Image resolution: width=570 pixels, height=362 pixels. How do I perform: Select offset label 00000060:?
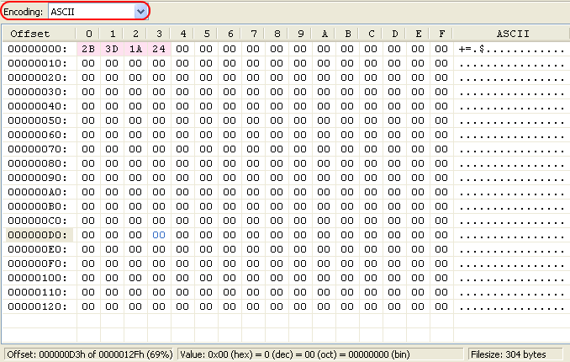(38, 135)
